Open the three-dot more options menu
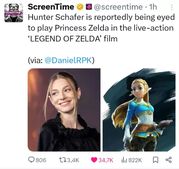This screenshot has height=169, width=179. [x=172, y=7]
